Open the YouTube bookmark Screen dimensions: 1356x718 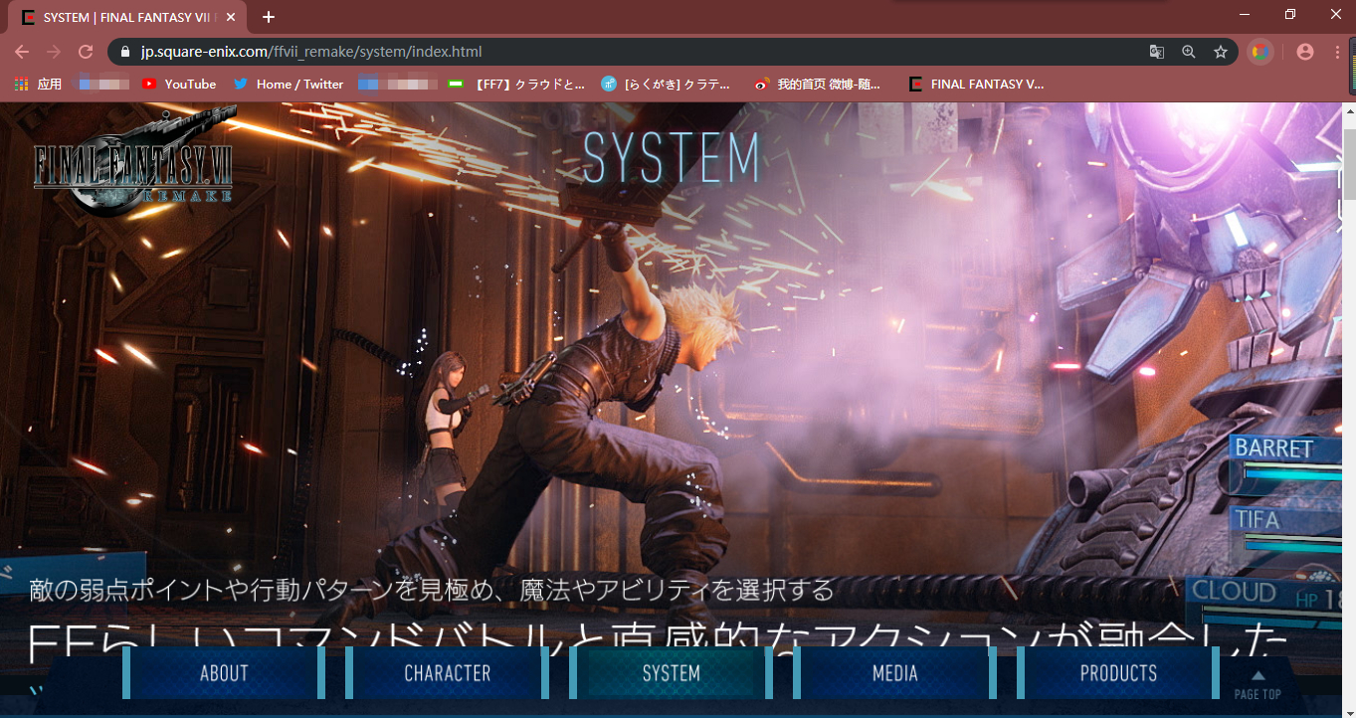179,85
